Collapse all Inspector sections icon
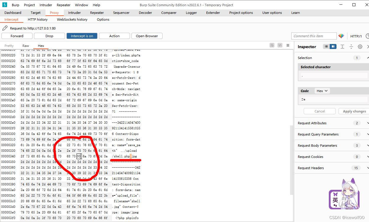This screenshot has height=222, width=369. (x=351, y=47)
